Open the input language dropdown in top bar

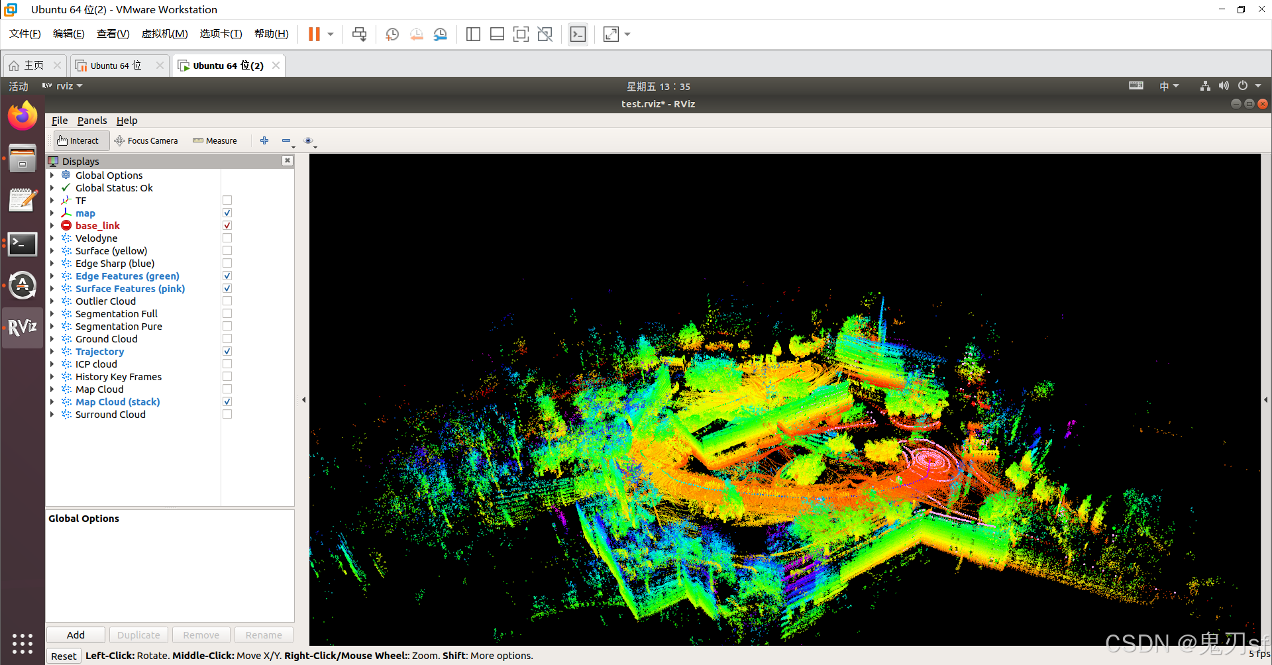[x=1169, y=85]
